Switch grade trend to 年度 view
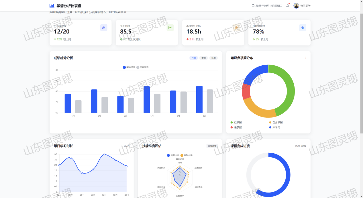The image size is (363, 198). click(213, 58)
